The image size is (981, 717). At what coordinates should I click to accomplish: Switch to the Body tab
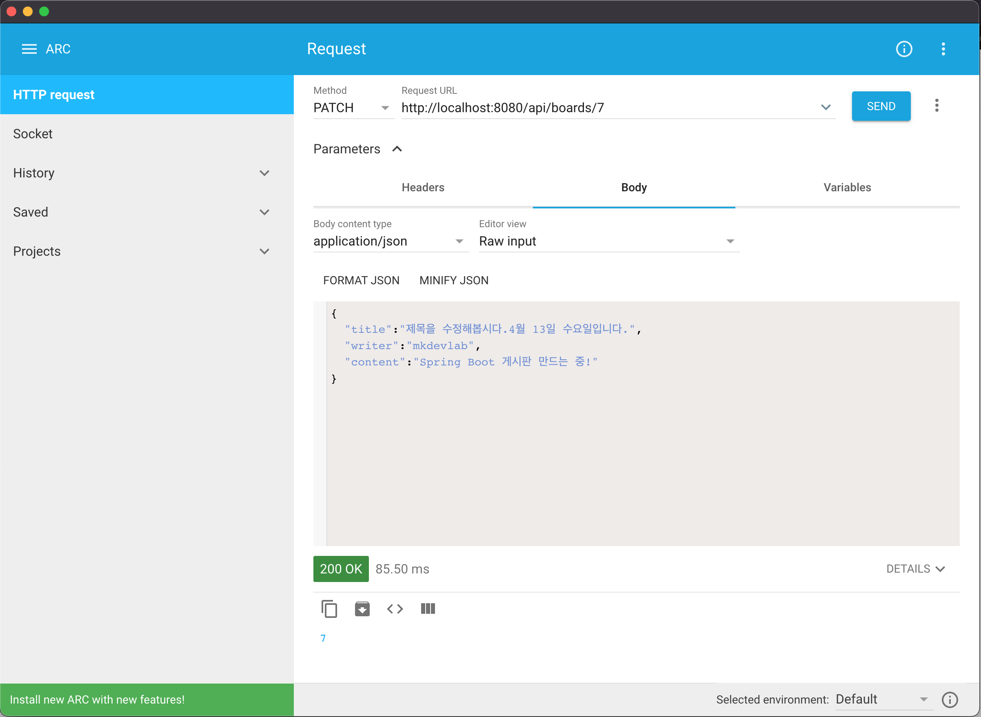[x=634, y=187]
